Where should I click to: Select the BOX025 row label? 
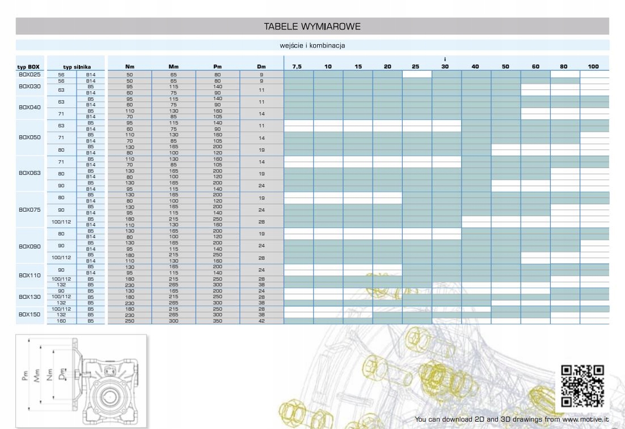pyautogui.click(x=29, y=74)
